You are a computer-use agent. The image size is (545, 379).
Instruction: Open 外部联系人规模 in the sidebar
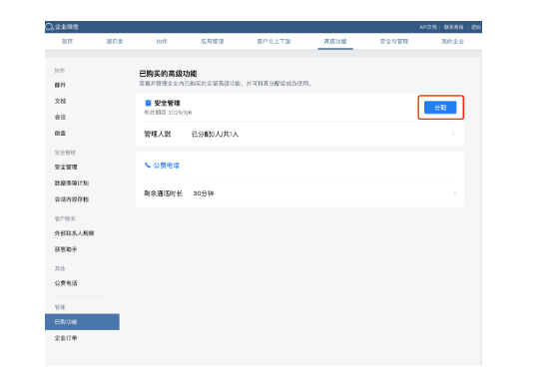click(75, 233)
